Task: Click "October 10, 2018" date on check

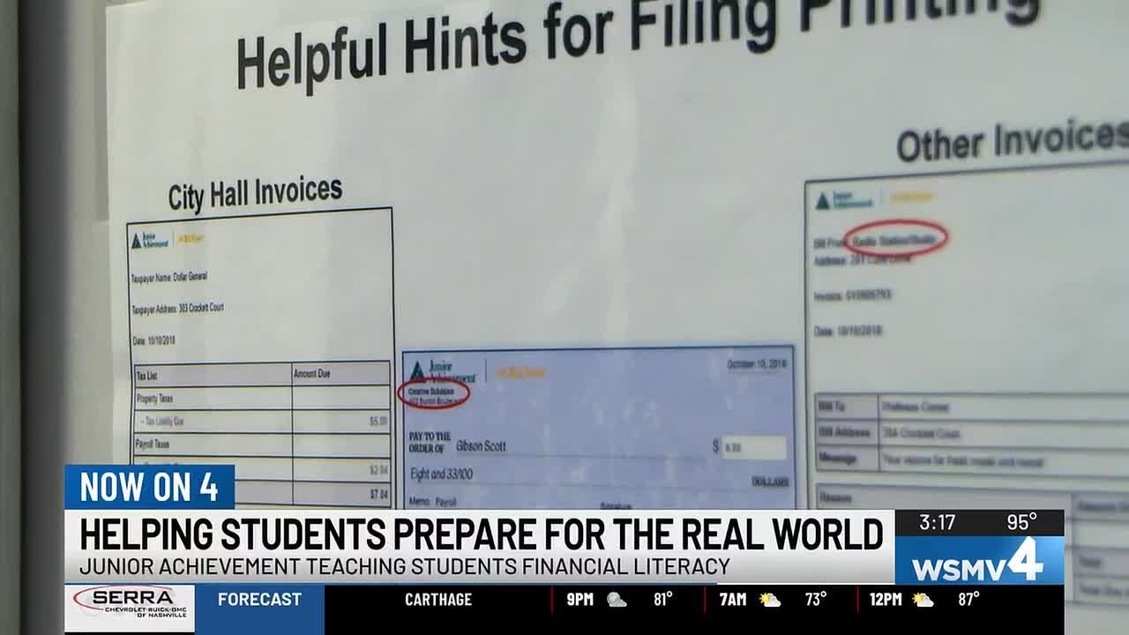Action: click(x=757, y=363)
